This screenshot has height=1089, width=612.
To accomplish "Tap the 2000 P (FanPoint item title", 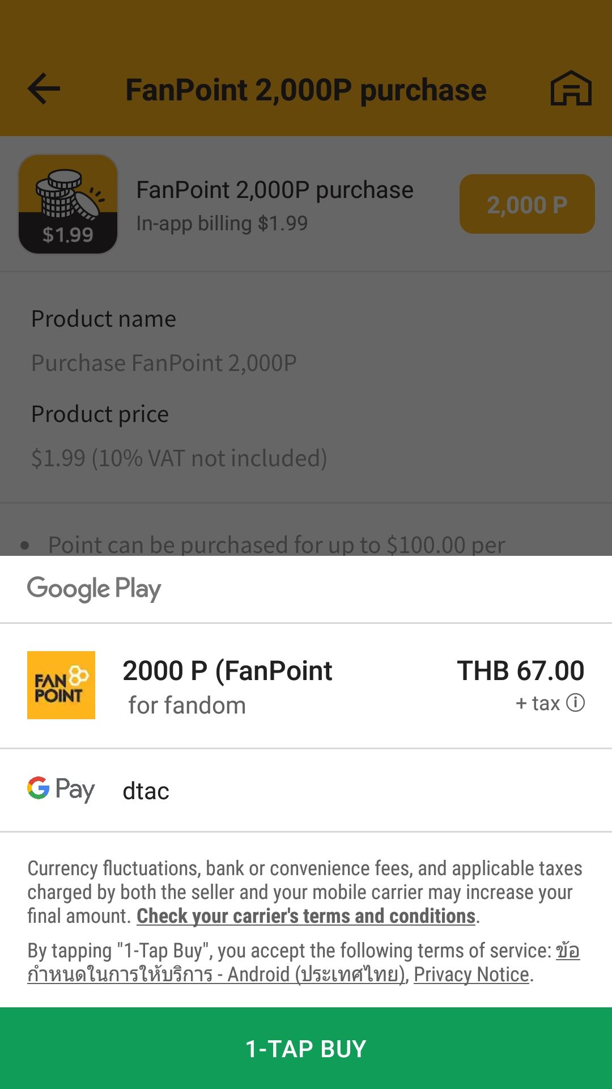I will 227,671.
